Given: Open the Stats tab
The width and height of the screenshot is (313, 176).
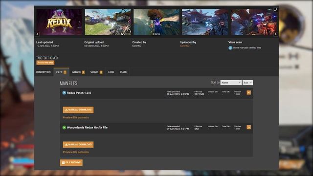Looking at the screenshot, I should (123, 72).
